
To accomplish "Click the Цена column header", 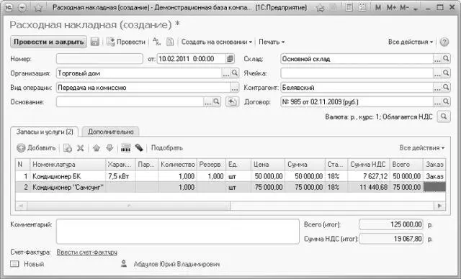I will coord(268,164).
